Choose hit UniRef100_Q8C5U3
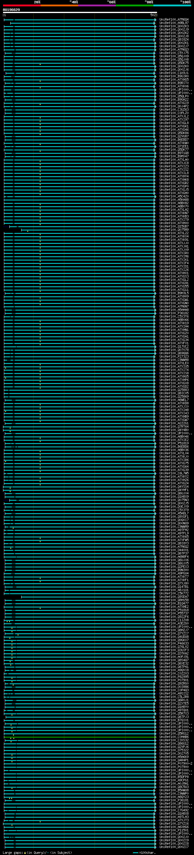Screen dimensions: 194x855 174,787
